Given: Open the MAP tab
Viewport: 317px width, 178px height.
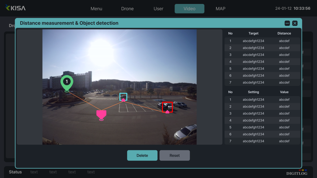Looking at the screenshot, I should (220, 9).
